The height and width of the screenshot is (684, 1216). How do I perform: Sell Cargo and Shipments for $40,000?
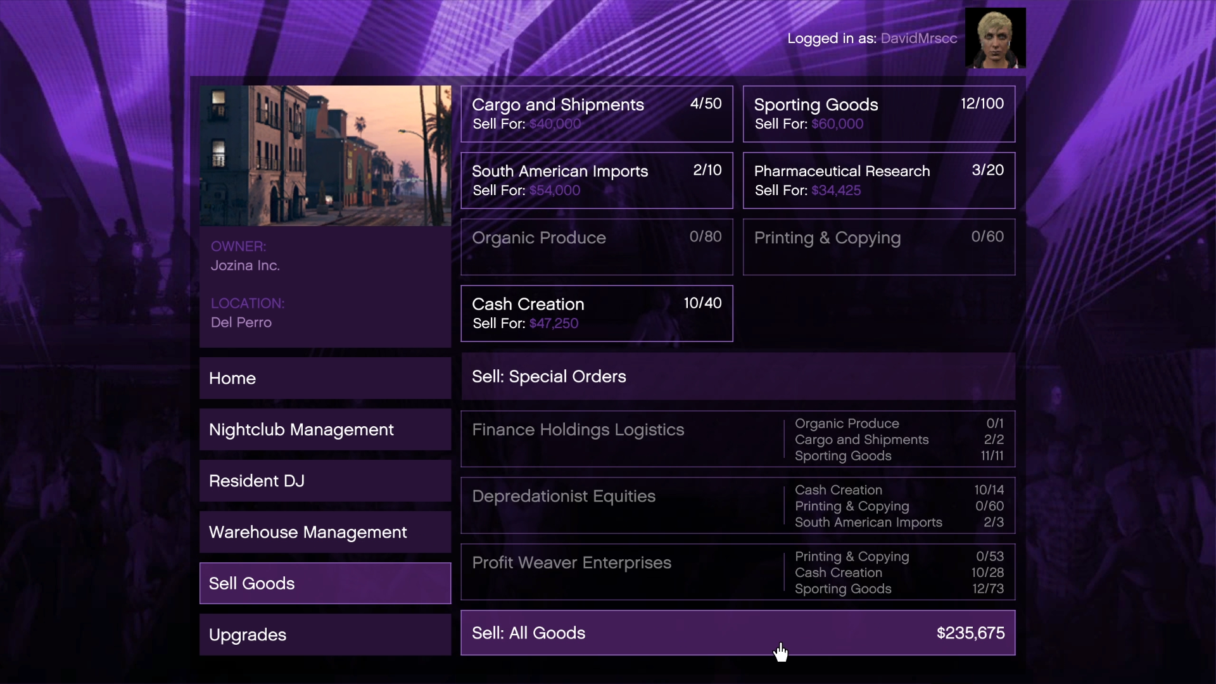(597, 114)
